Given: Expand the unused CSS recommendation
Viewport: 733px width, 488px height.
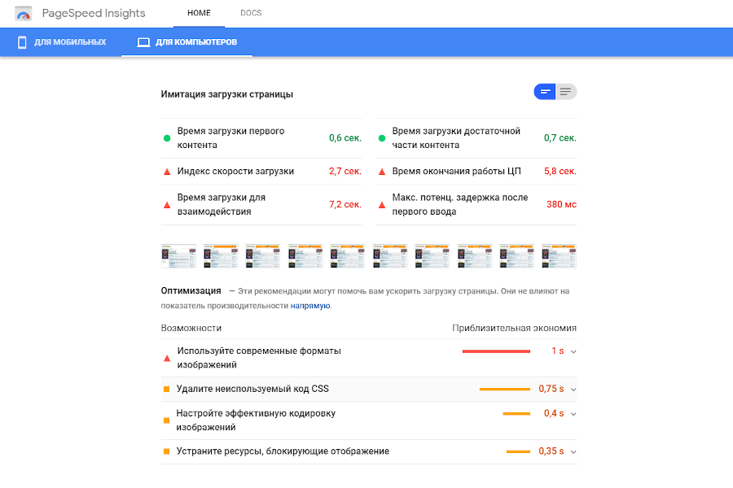Looking at the screenshot, I should click(x=573, y=390).
